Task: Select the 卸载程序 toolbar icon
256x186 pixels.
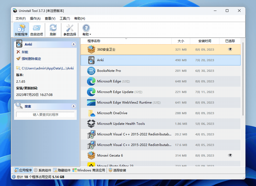Action: [21, 28]
